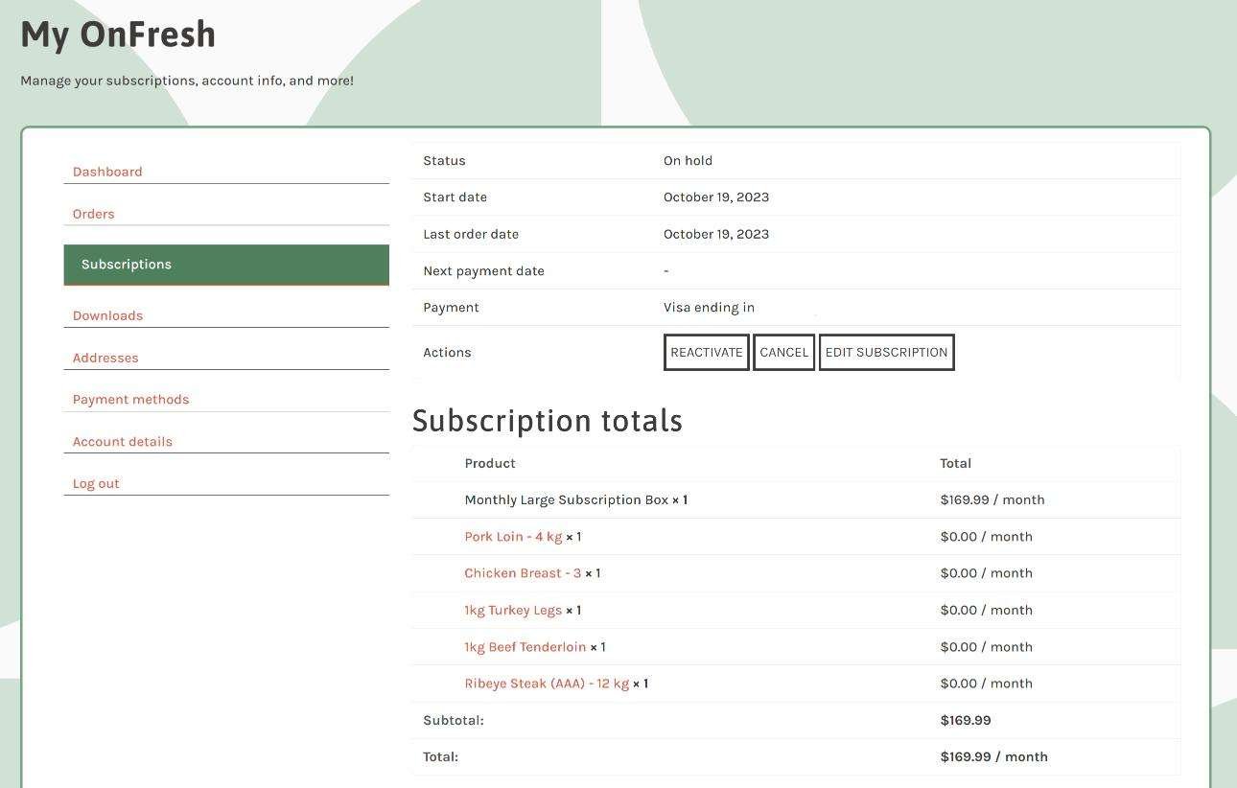Screen dimensions: 1237x788
Task: Click the My OnFresh page heading
Action: 118,35
